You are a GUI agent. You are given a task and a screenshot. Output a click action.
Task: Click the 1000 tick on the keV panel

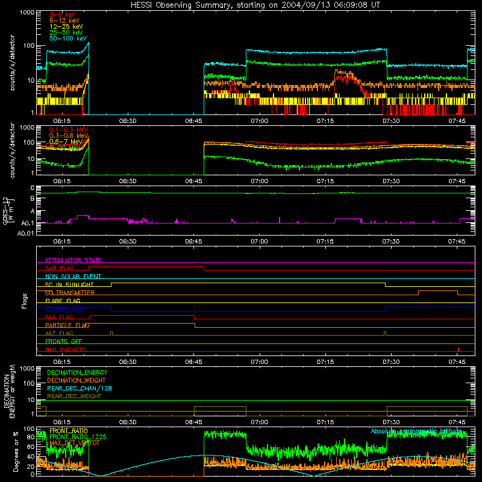pos(27,13)
